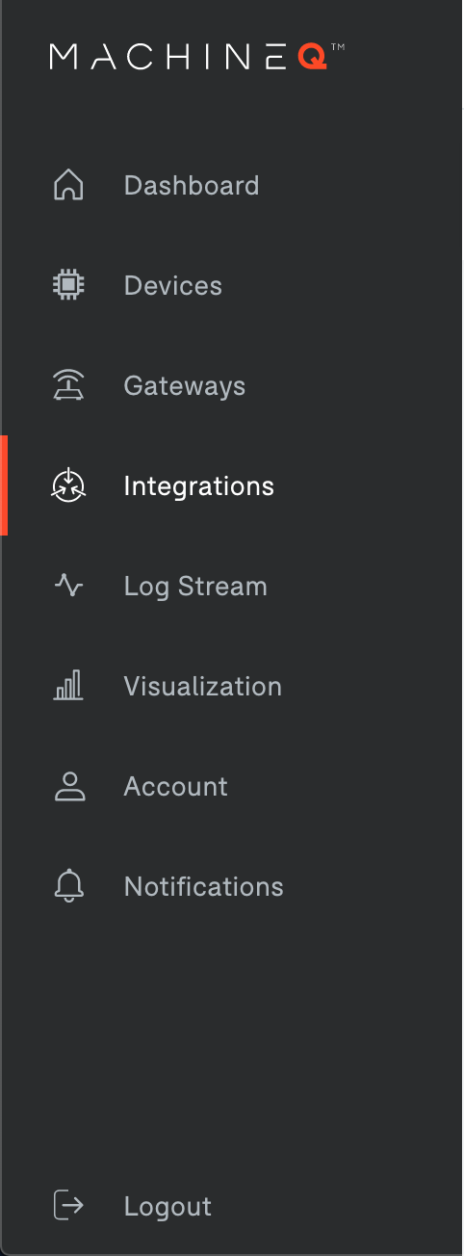This screenshot has height=1256, width=464.
Task: Click the Account person icon
Action: click(68, 786)
